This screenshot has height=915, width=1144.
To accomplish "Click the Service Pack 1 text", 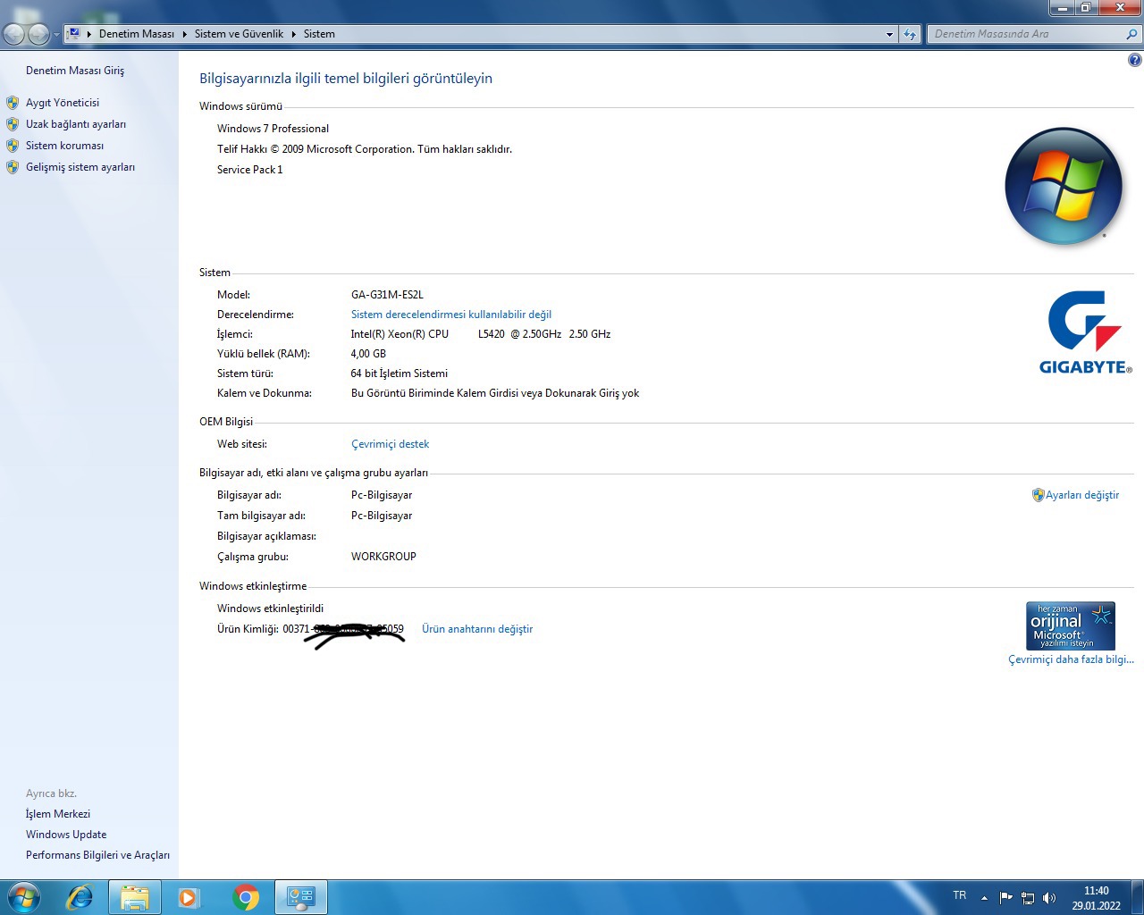I will 249,170.
